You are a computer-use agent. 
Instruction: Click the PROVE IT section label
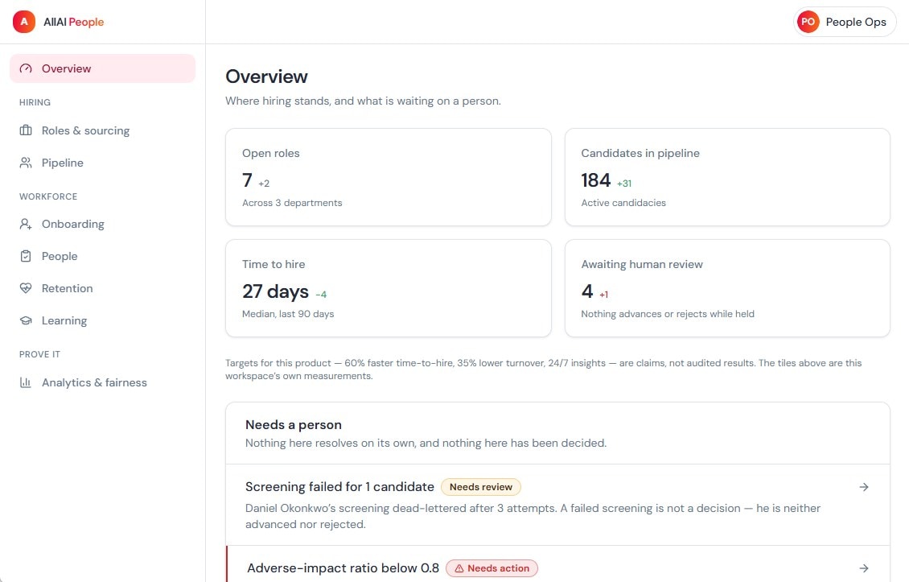coord(39,354)
